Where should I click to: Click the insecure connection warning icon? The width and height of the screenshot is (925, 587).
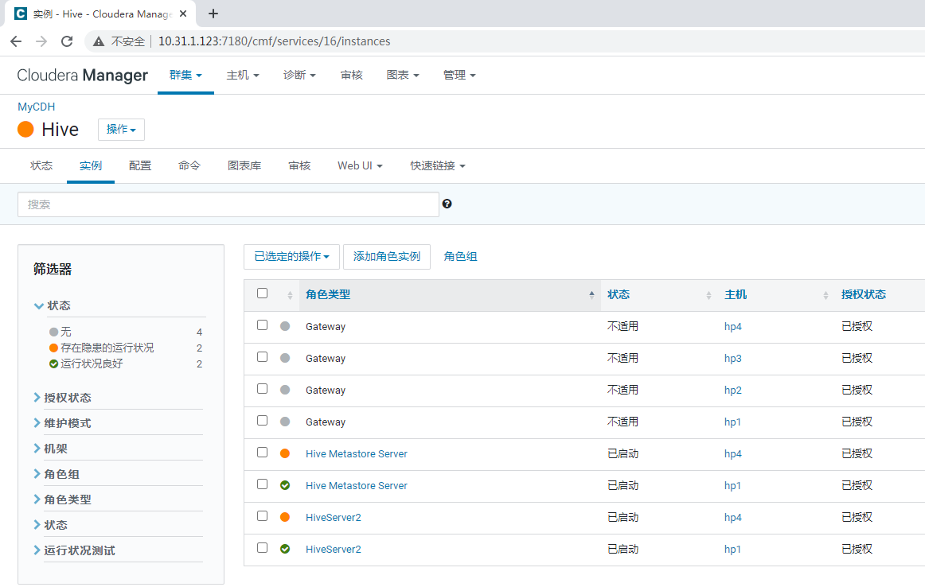point(99,41)
